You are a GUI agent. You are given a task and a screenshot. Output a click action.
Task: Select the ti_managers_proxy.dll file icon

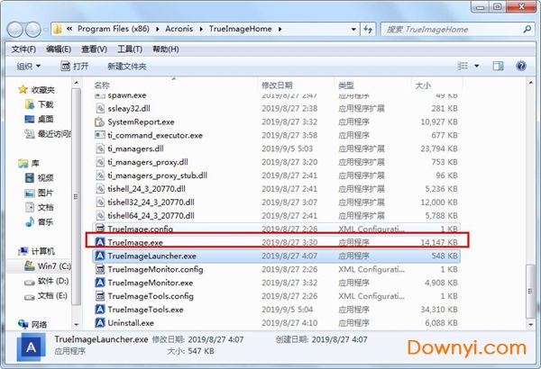pyautogui.click(x=100, y=162)
